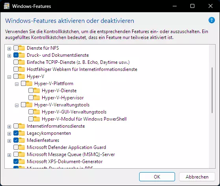Click the Abbrechen button
The width and height of the screenshot is (220, 186).
tap(197, 177)
